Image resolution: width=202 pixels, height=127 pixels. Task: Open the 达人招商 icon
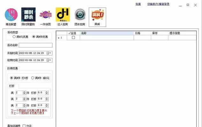(x=63, y=15)
